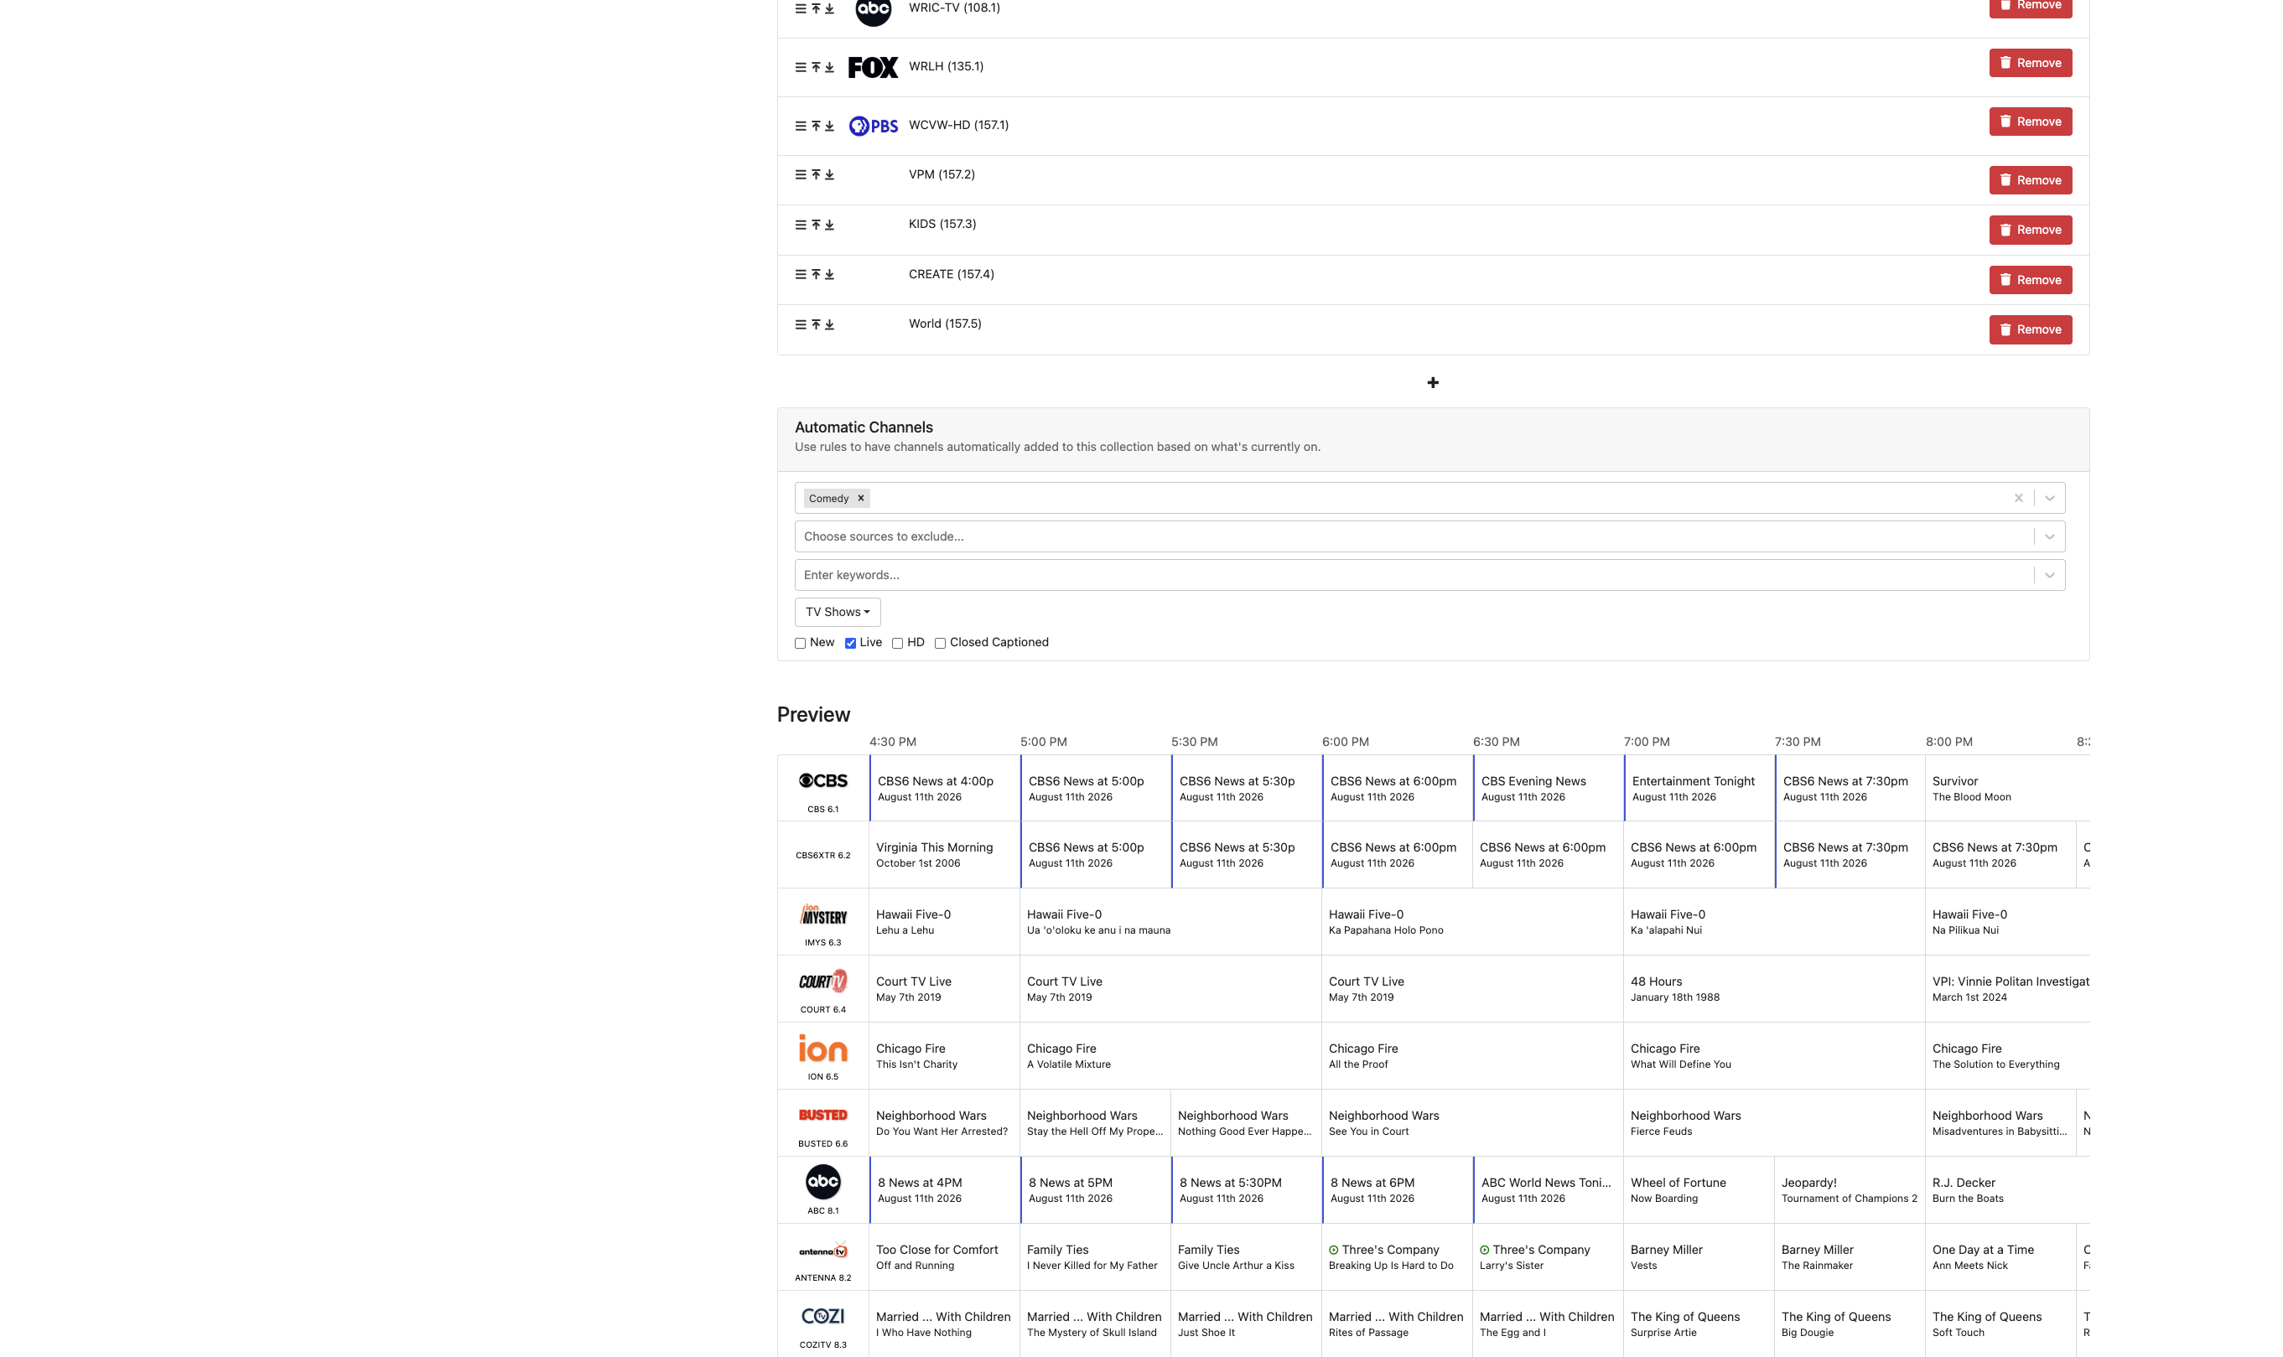The height and width of the screenshot is (1357, 2283).
Task: Uncheck the Live checkbox
Action: (849, 643)
